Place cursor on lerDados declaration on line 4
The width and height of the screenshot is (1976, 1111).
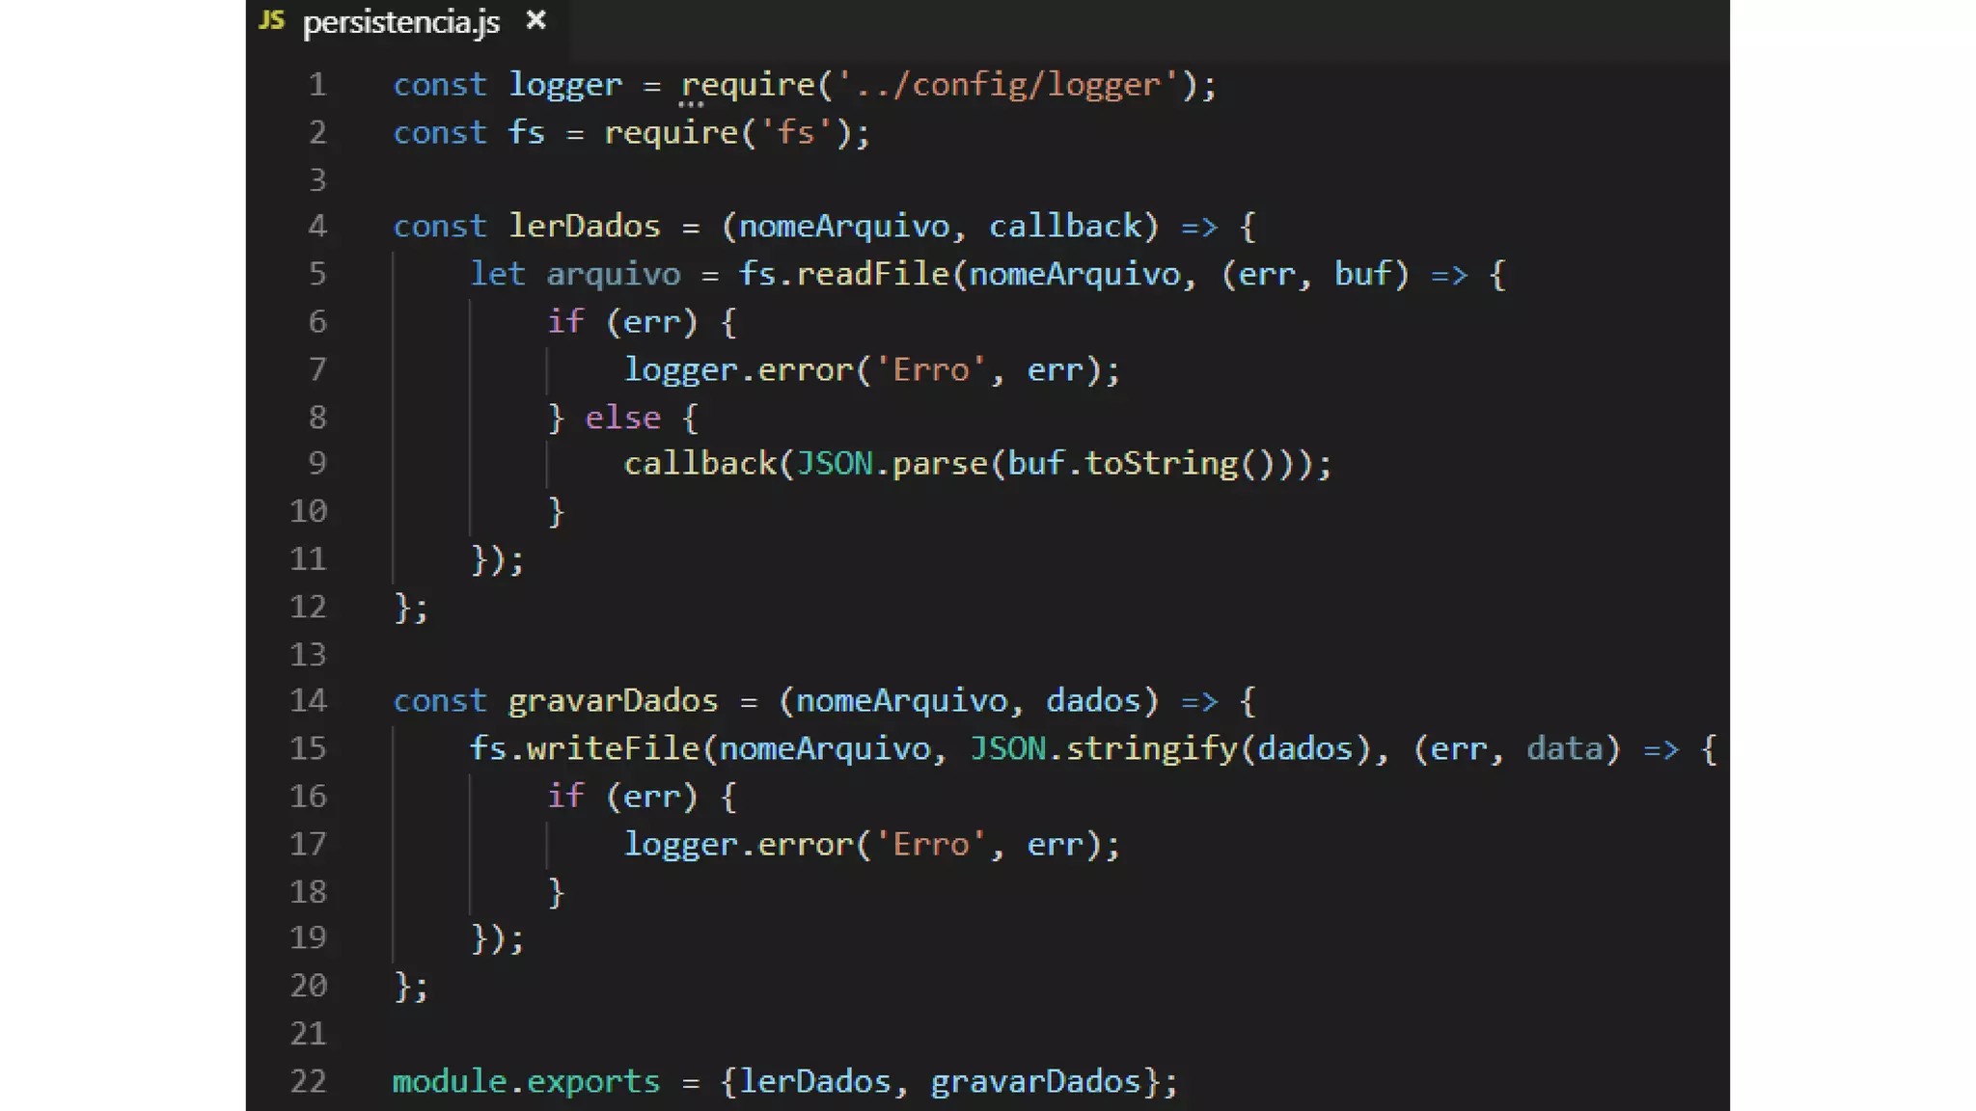pyautogui.click(x=584, y=227)
